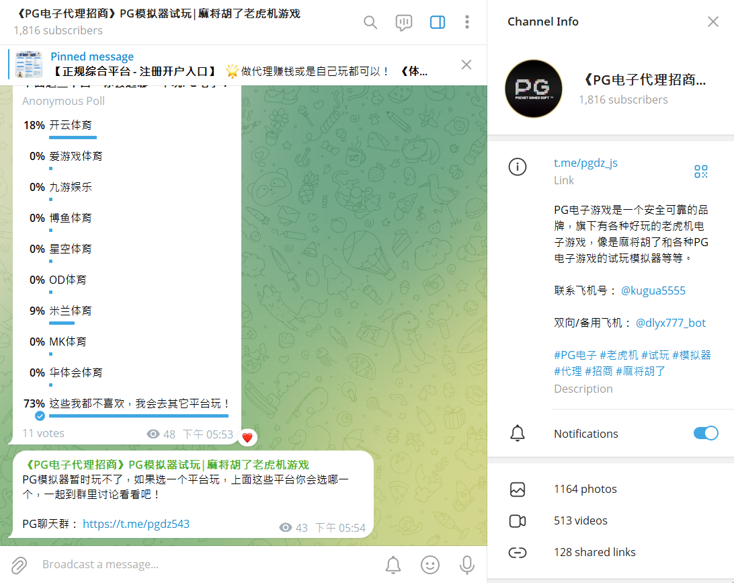
Task: Select the MK体育 poll option
Action: click(x=127, y=345)
